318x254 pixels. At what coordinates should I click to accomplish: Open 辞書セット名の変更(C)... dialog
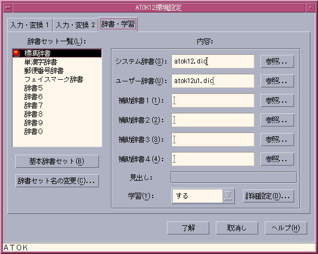[57, 181]
